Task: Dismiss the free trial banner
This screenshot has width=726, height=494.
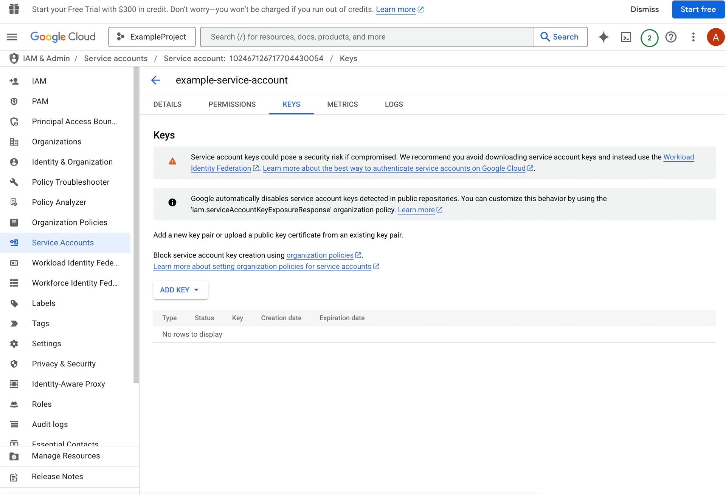Action: pyautogui.click(x=644, y=9)
